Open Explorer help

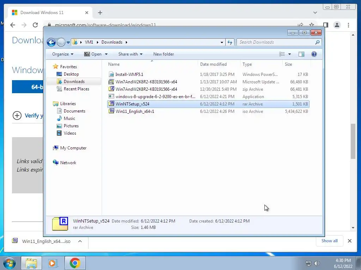point(314,54)
